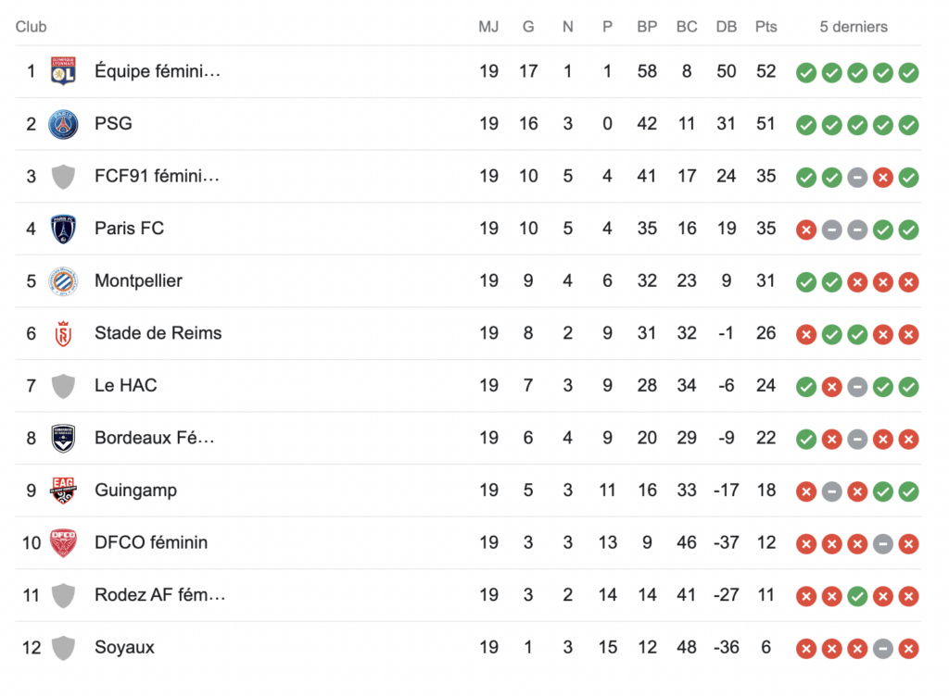
Task: Click the 5 derniers column header
Action: [854, 27]
